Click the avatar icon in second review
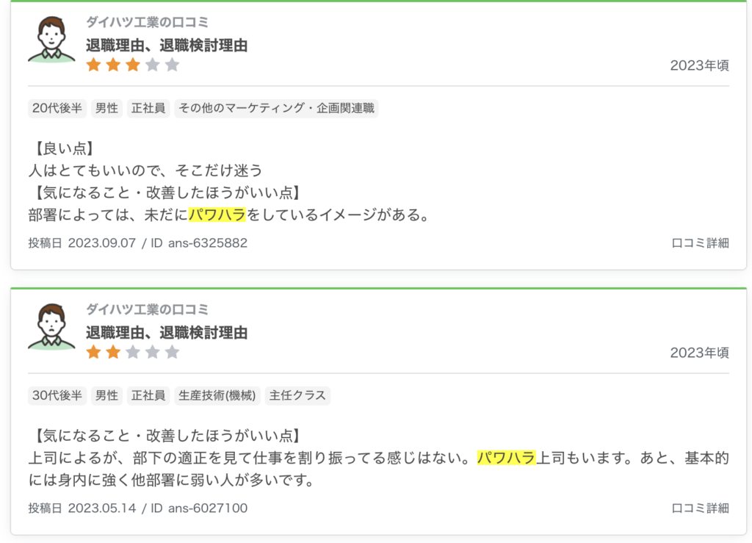 (51, 326)
